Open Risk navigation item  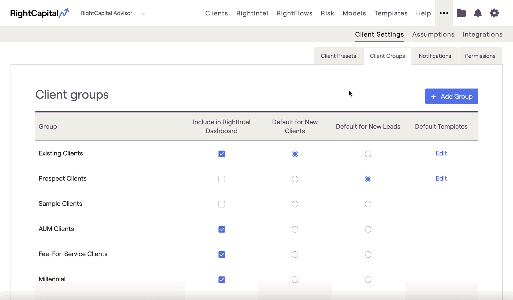click(327, 13)
